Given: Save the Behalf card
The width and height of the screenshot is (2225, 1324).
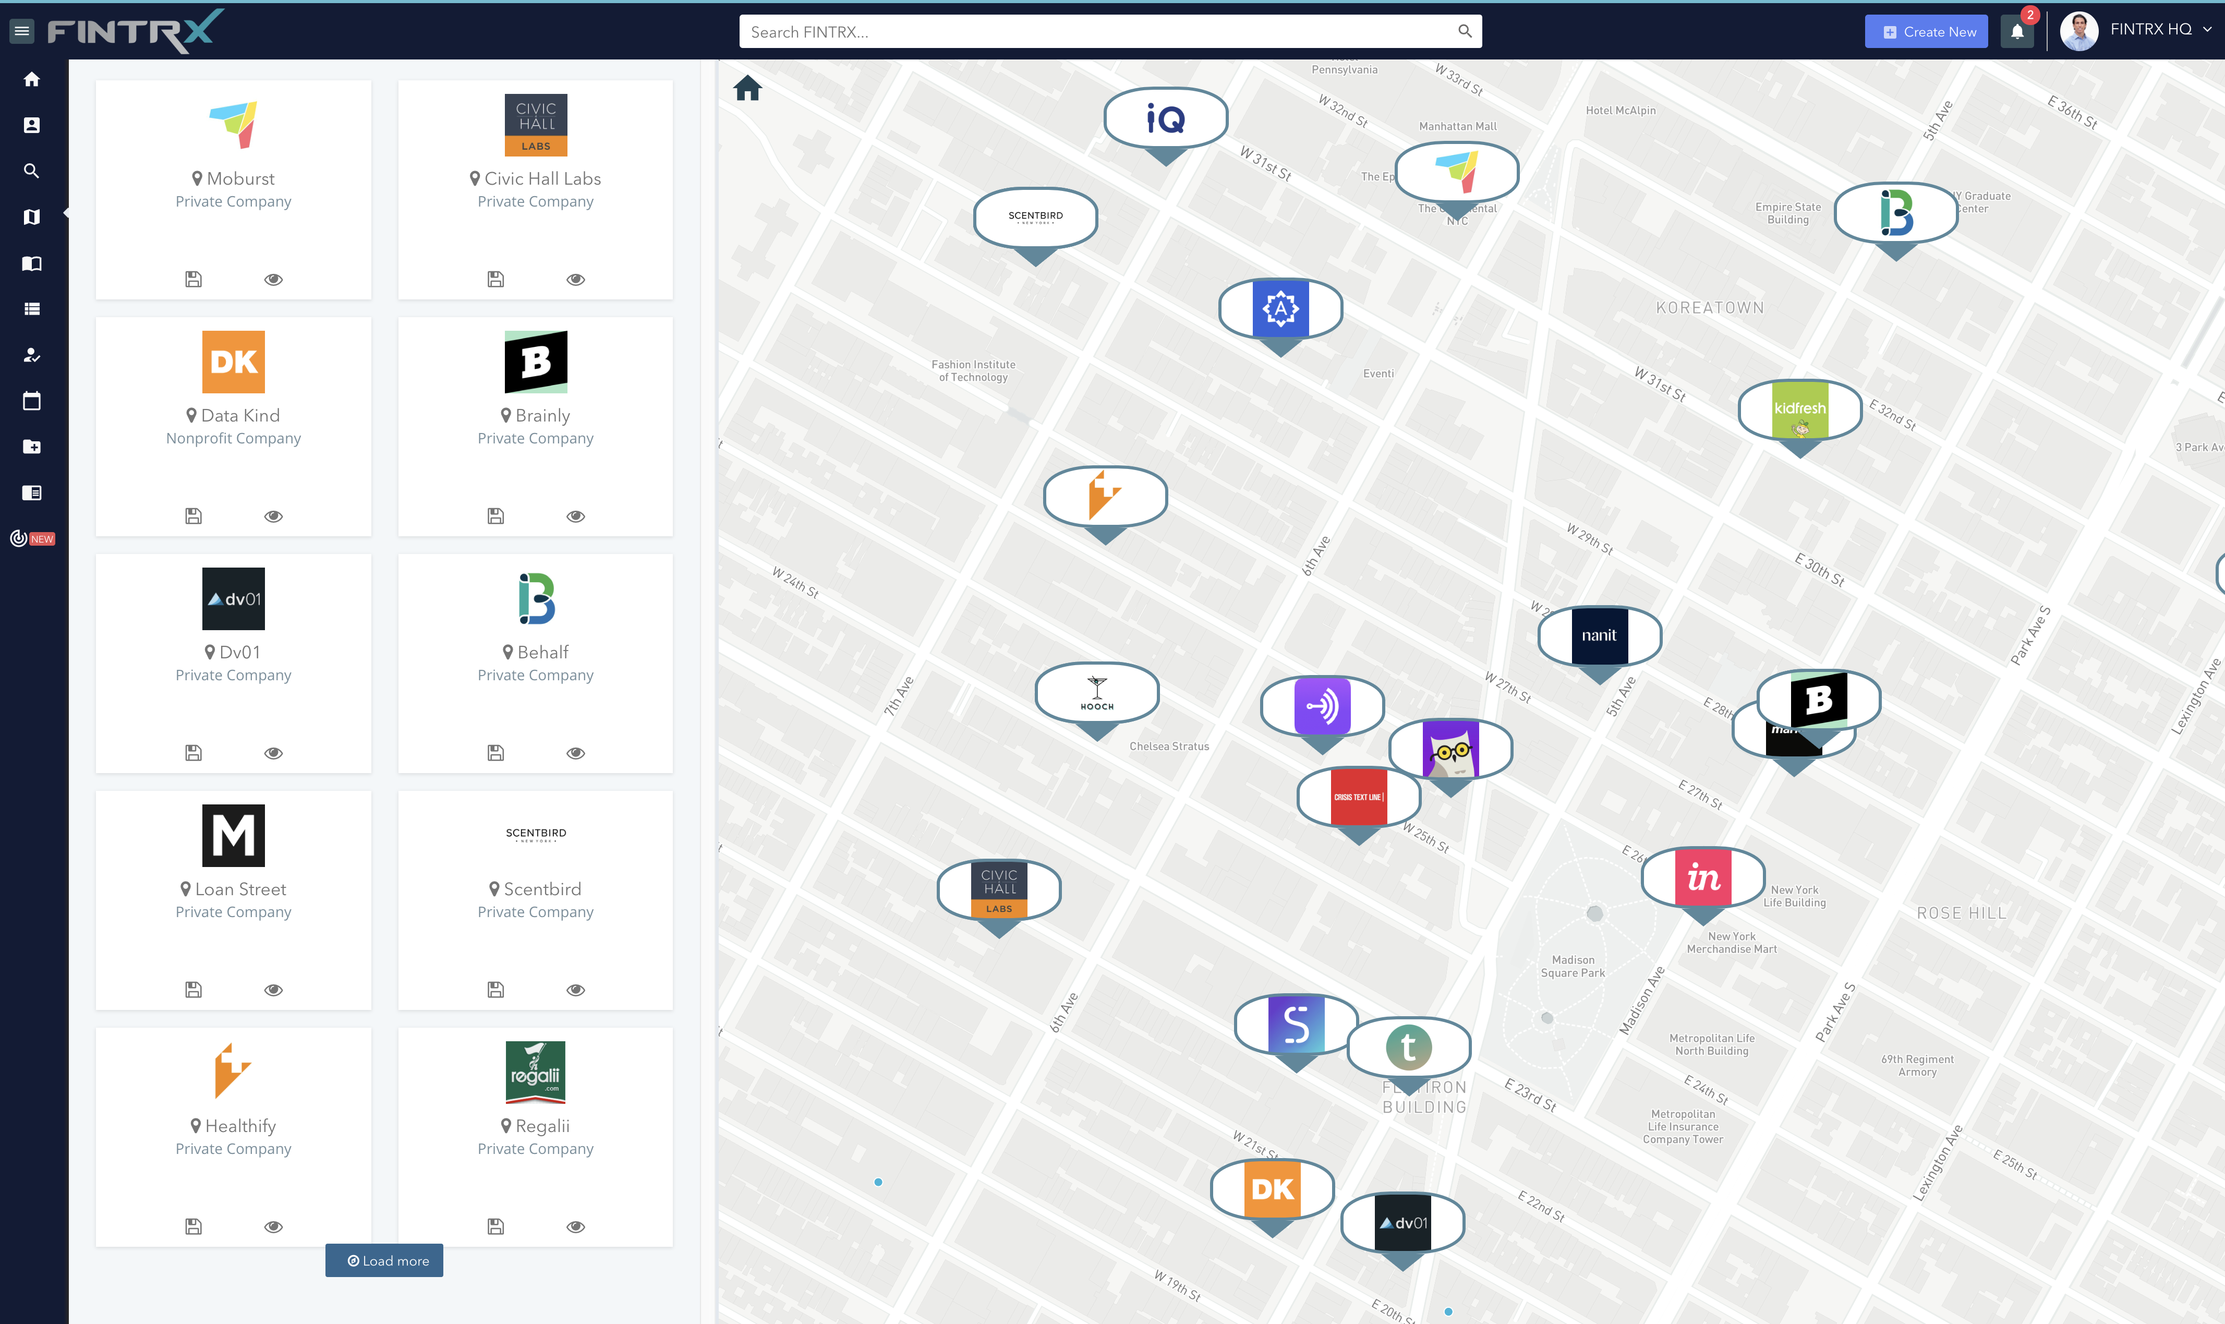Looking at the screenshot, I should [x=496, y=753].
